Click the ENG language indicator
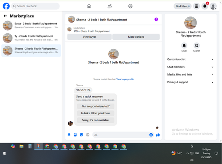 coord(197,153)
